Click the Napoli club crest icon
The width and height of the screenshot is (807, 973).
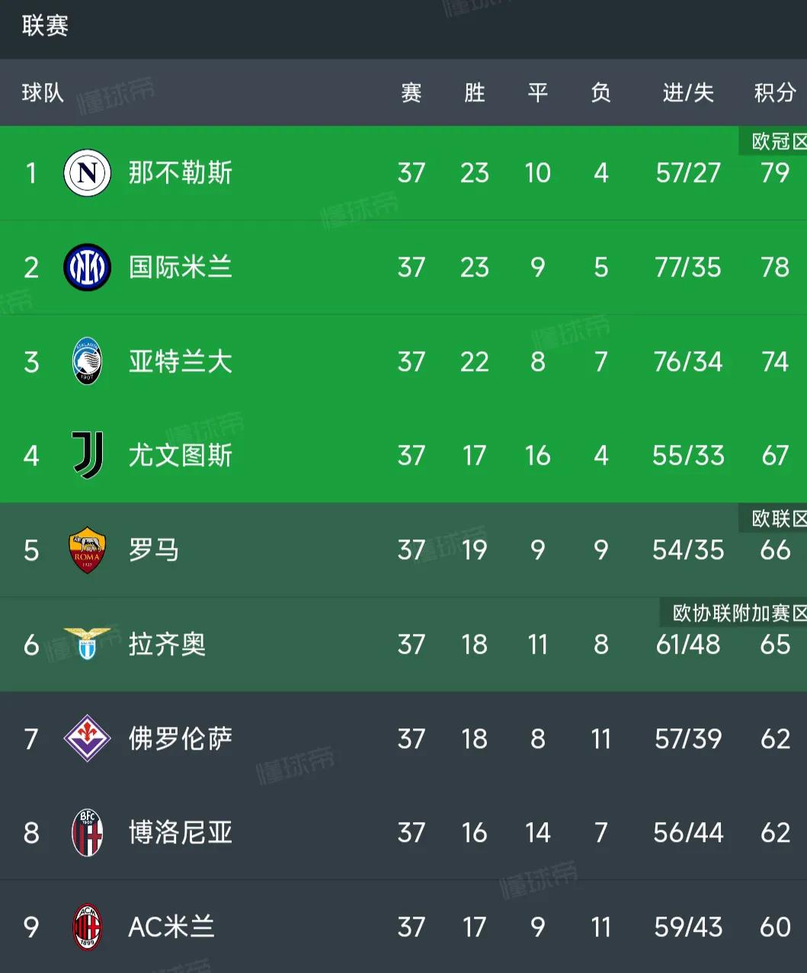tap(87, 173)
